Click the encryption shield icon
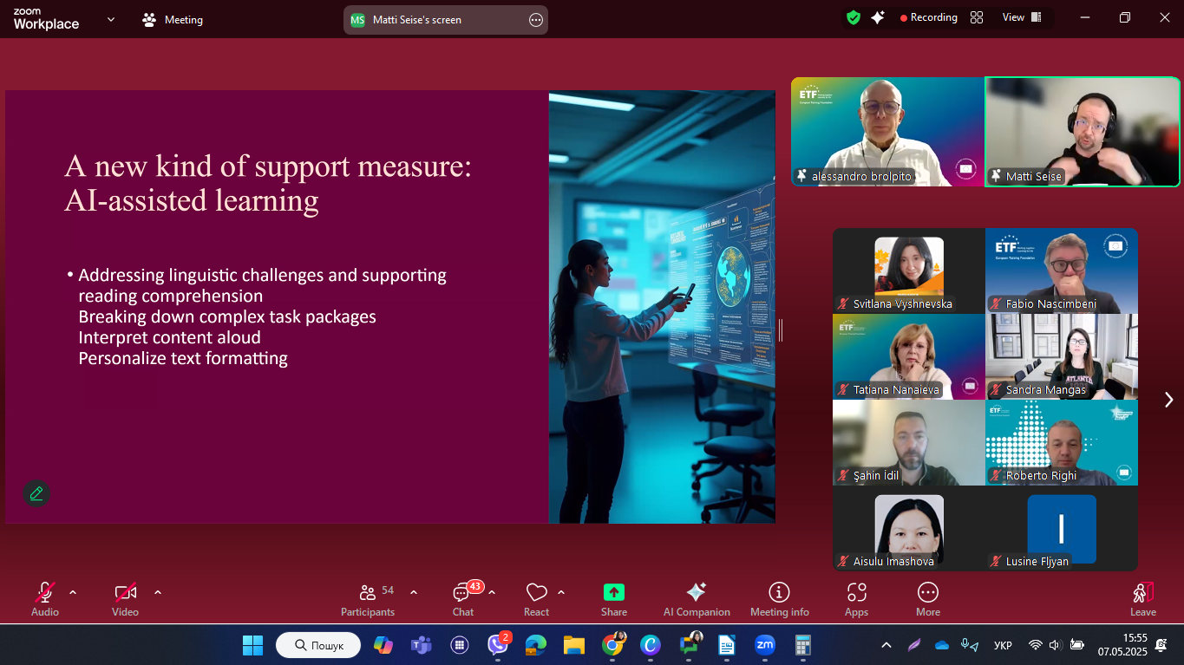Viewport: 1184px width, 665px height. [854, 18]
